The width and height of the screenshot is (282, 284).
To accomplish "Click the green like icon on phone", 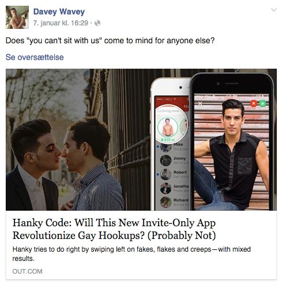I will pyautogui.click(x=262, y=103).
